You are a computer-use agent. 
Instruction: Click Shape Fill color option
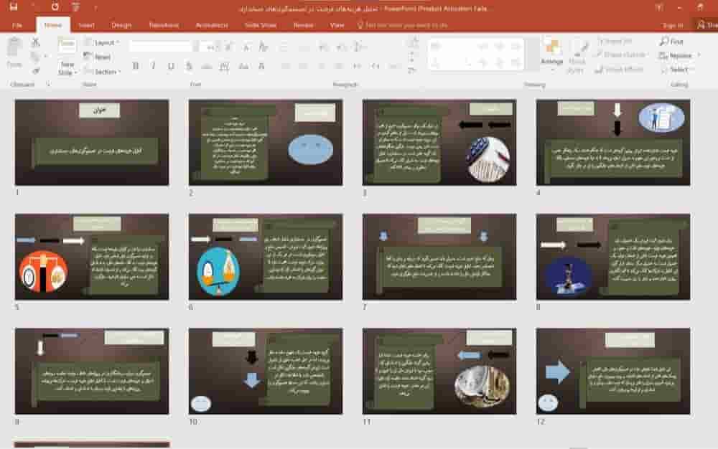point(615,42)
